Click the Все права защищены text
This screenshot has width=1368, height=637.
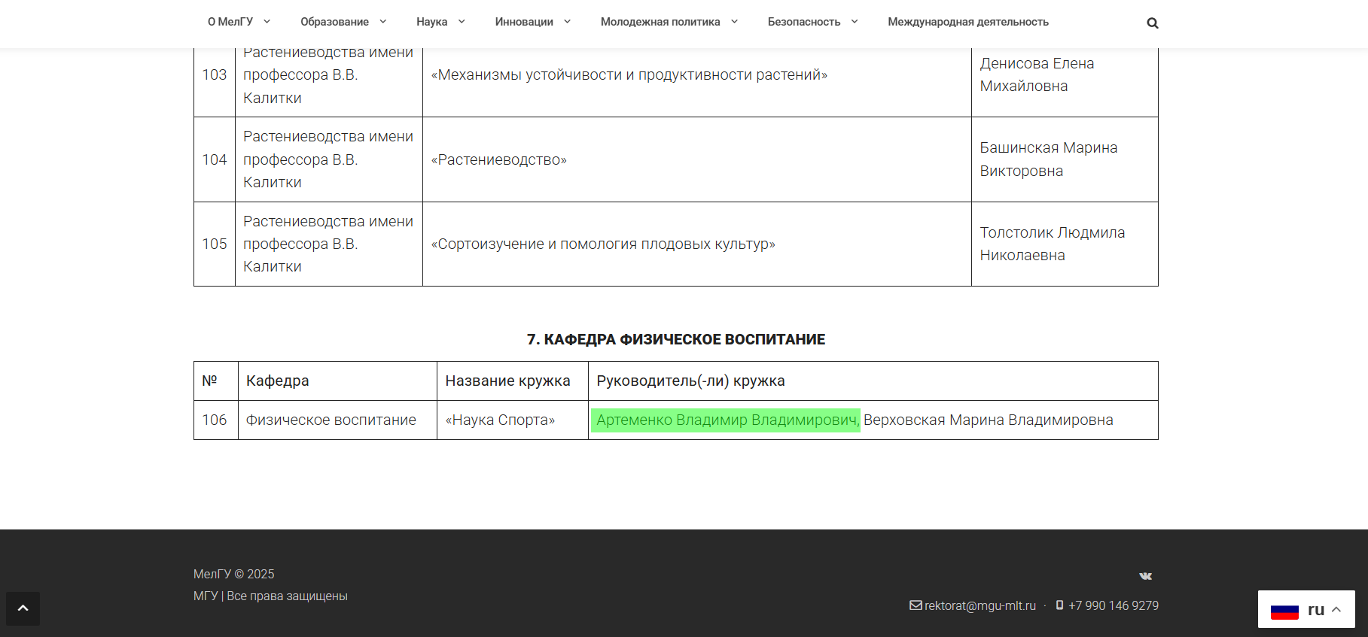pyautogui.click(x=287, y=596)
